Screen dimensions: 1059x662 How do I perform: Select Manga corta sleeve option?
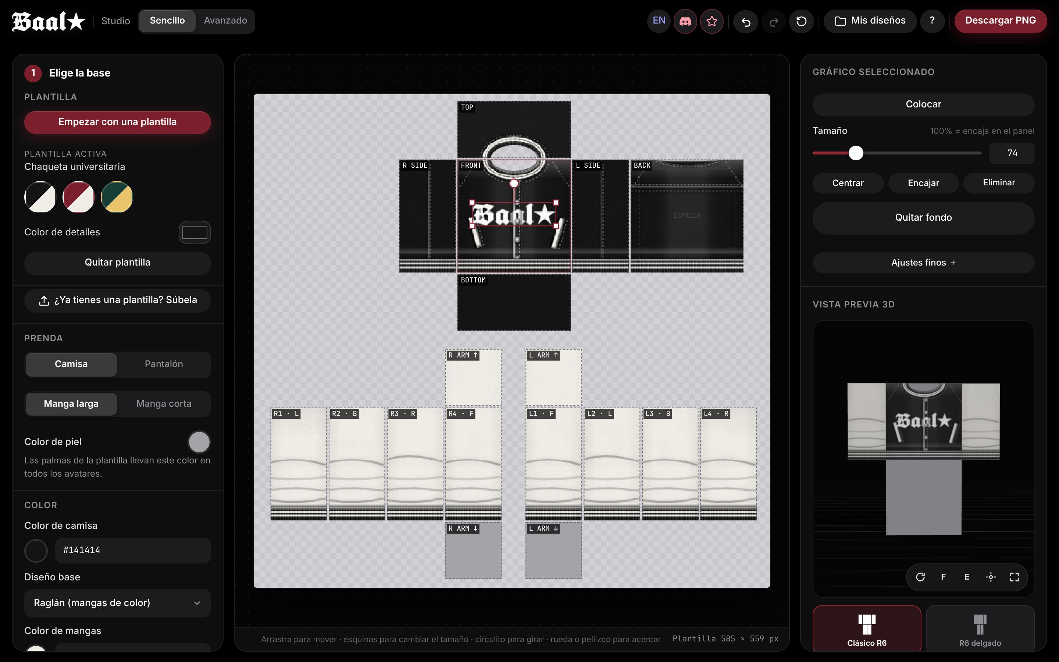pyautogui.click(x=164, y=404)
